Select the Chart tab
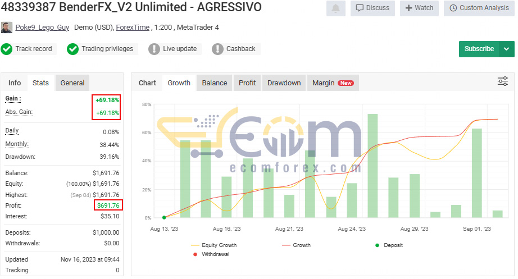 coord(147,83)
